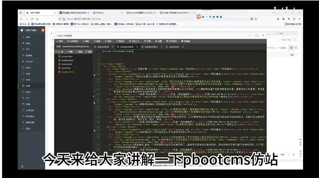This screenshot has width=319, height=178.
Task: Collapse the file tree sidebar with arrow handle
Action: [x=95, y=96]
